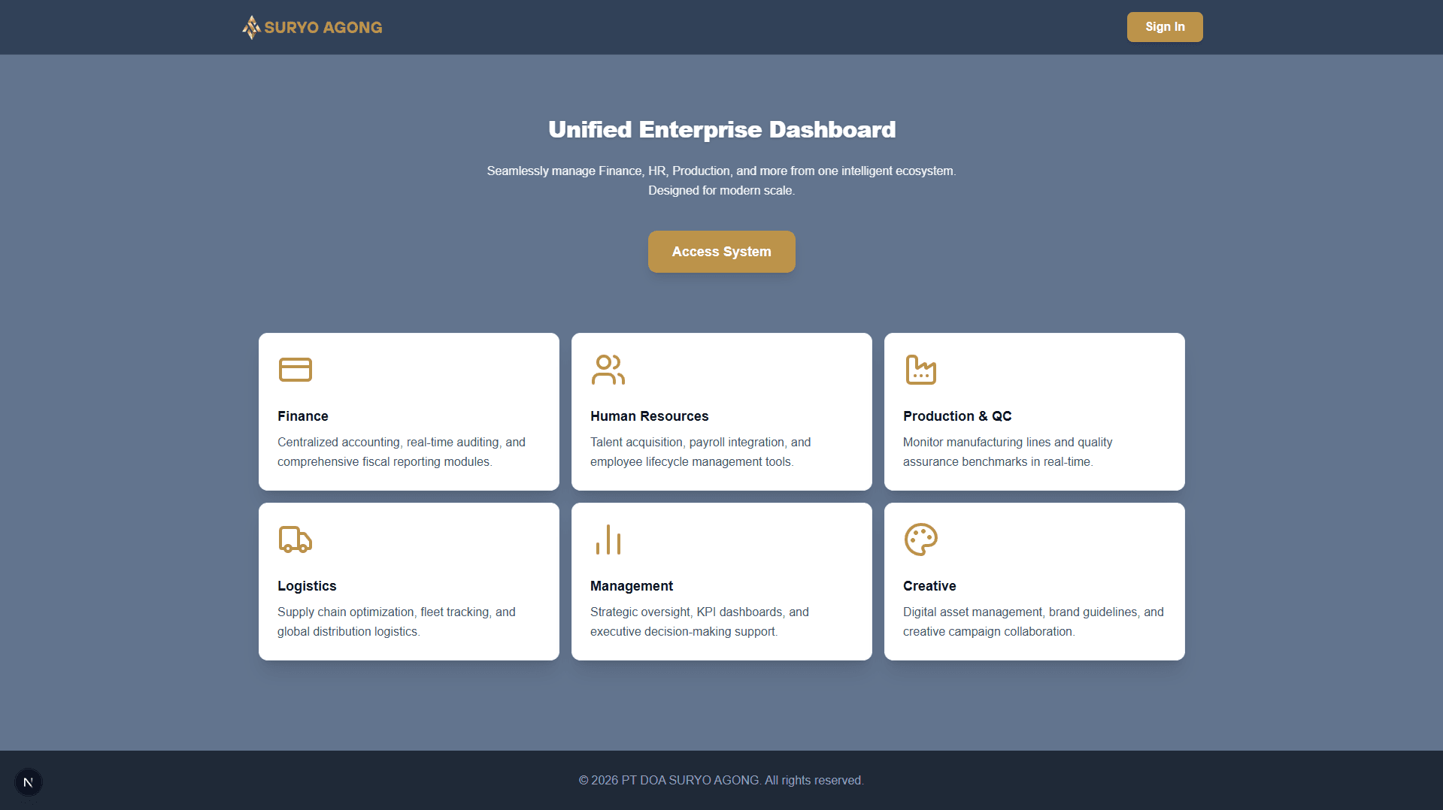The width and height of the screenshot is (1443, 810).
Task: Click the Unified Enterprise Dashboard heading
Action: click(x=721, y=129)
